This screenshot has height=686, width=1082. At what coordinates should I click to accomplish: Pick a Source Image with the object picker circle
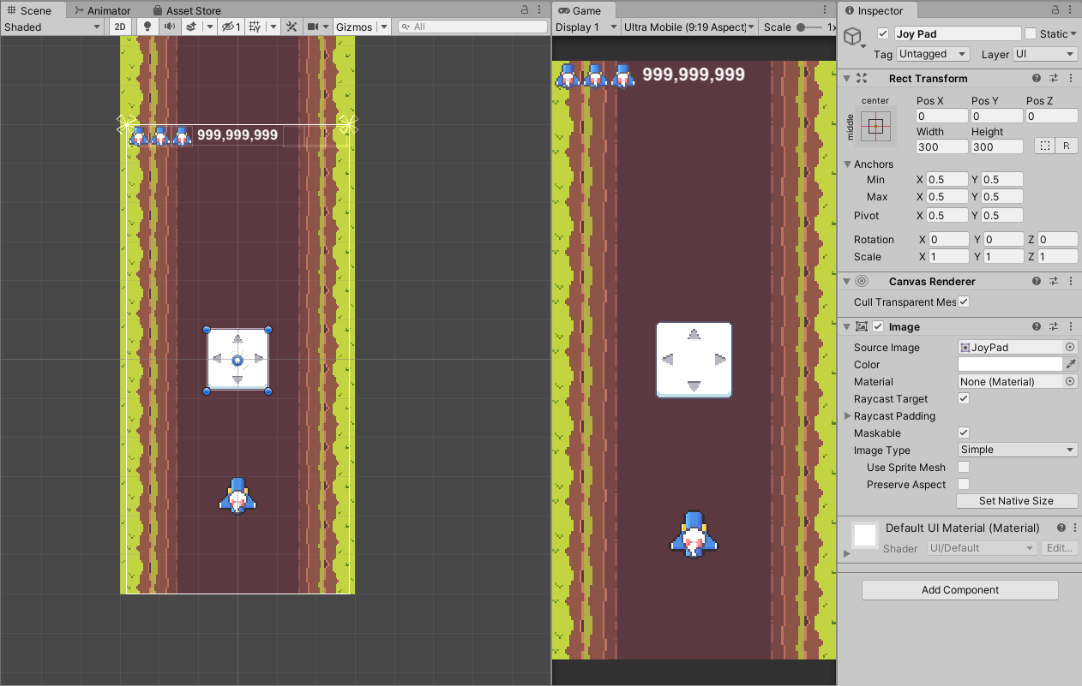click(x=1070, y=347)
